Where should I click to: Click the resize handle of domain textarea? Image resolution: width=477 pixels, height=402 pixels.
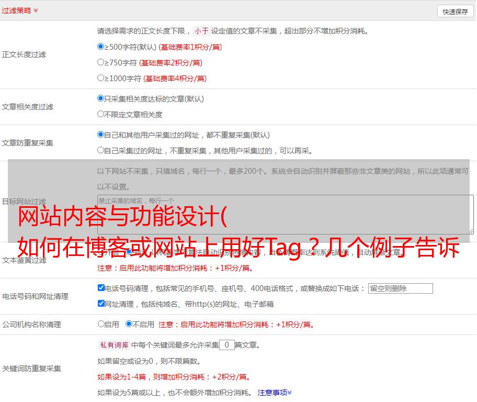point(471,231)
